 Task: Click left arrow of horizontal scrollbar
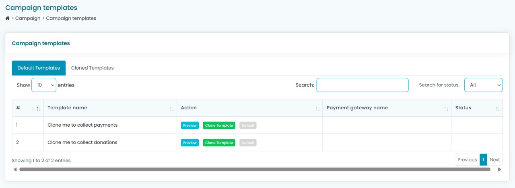pyautogui.click(x=15, y=170)
